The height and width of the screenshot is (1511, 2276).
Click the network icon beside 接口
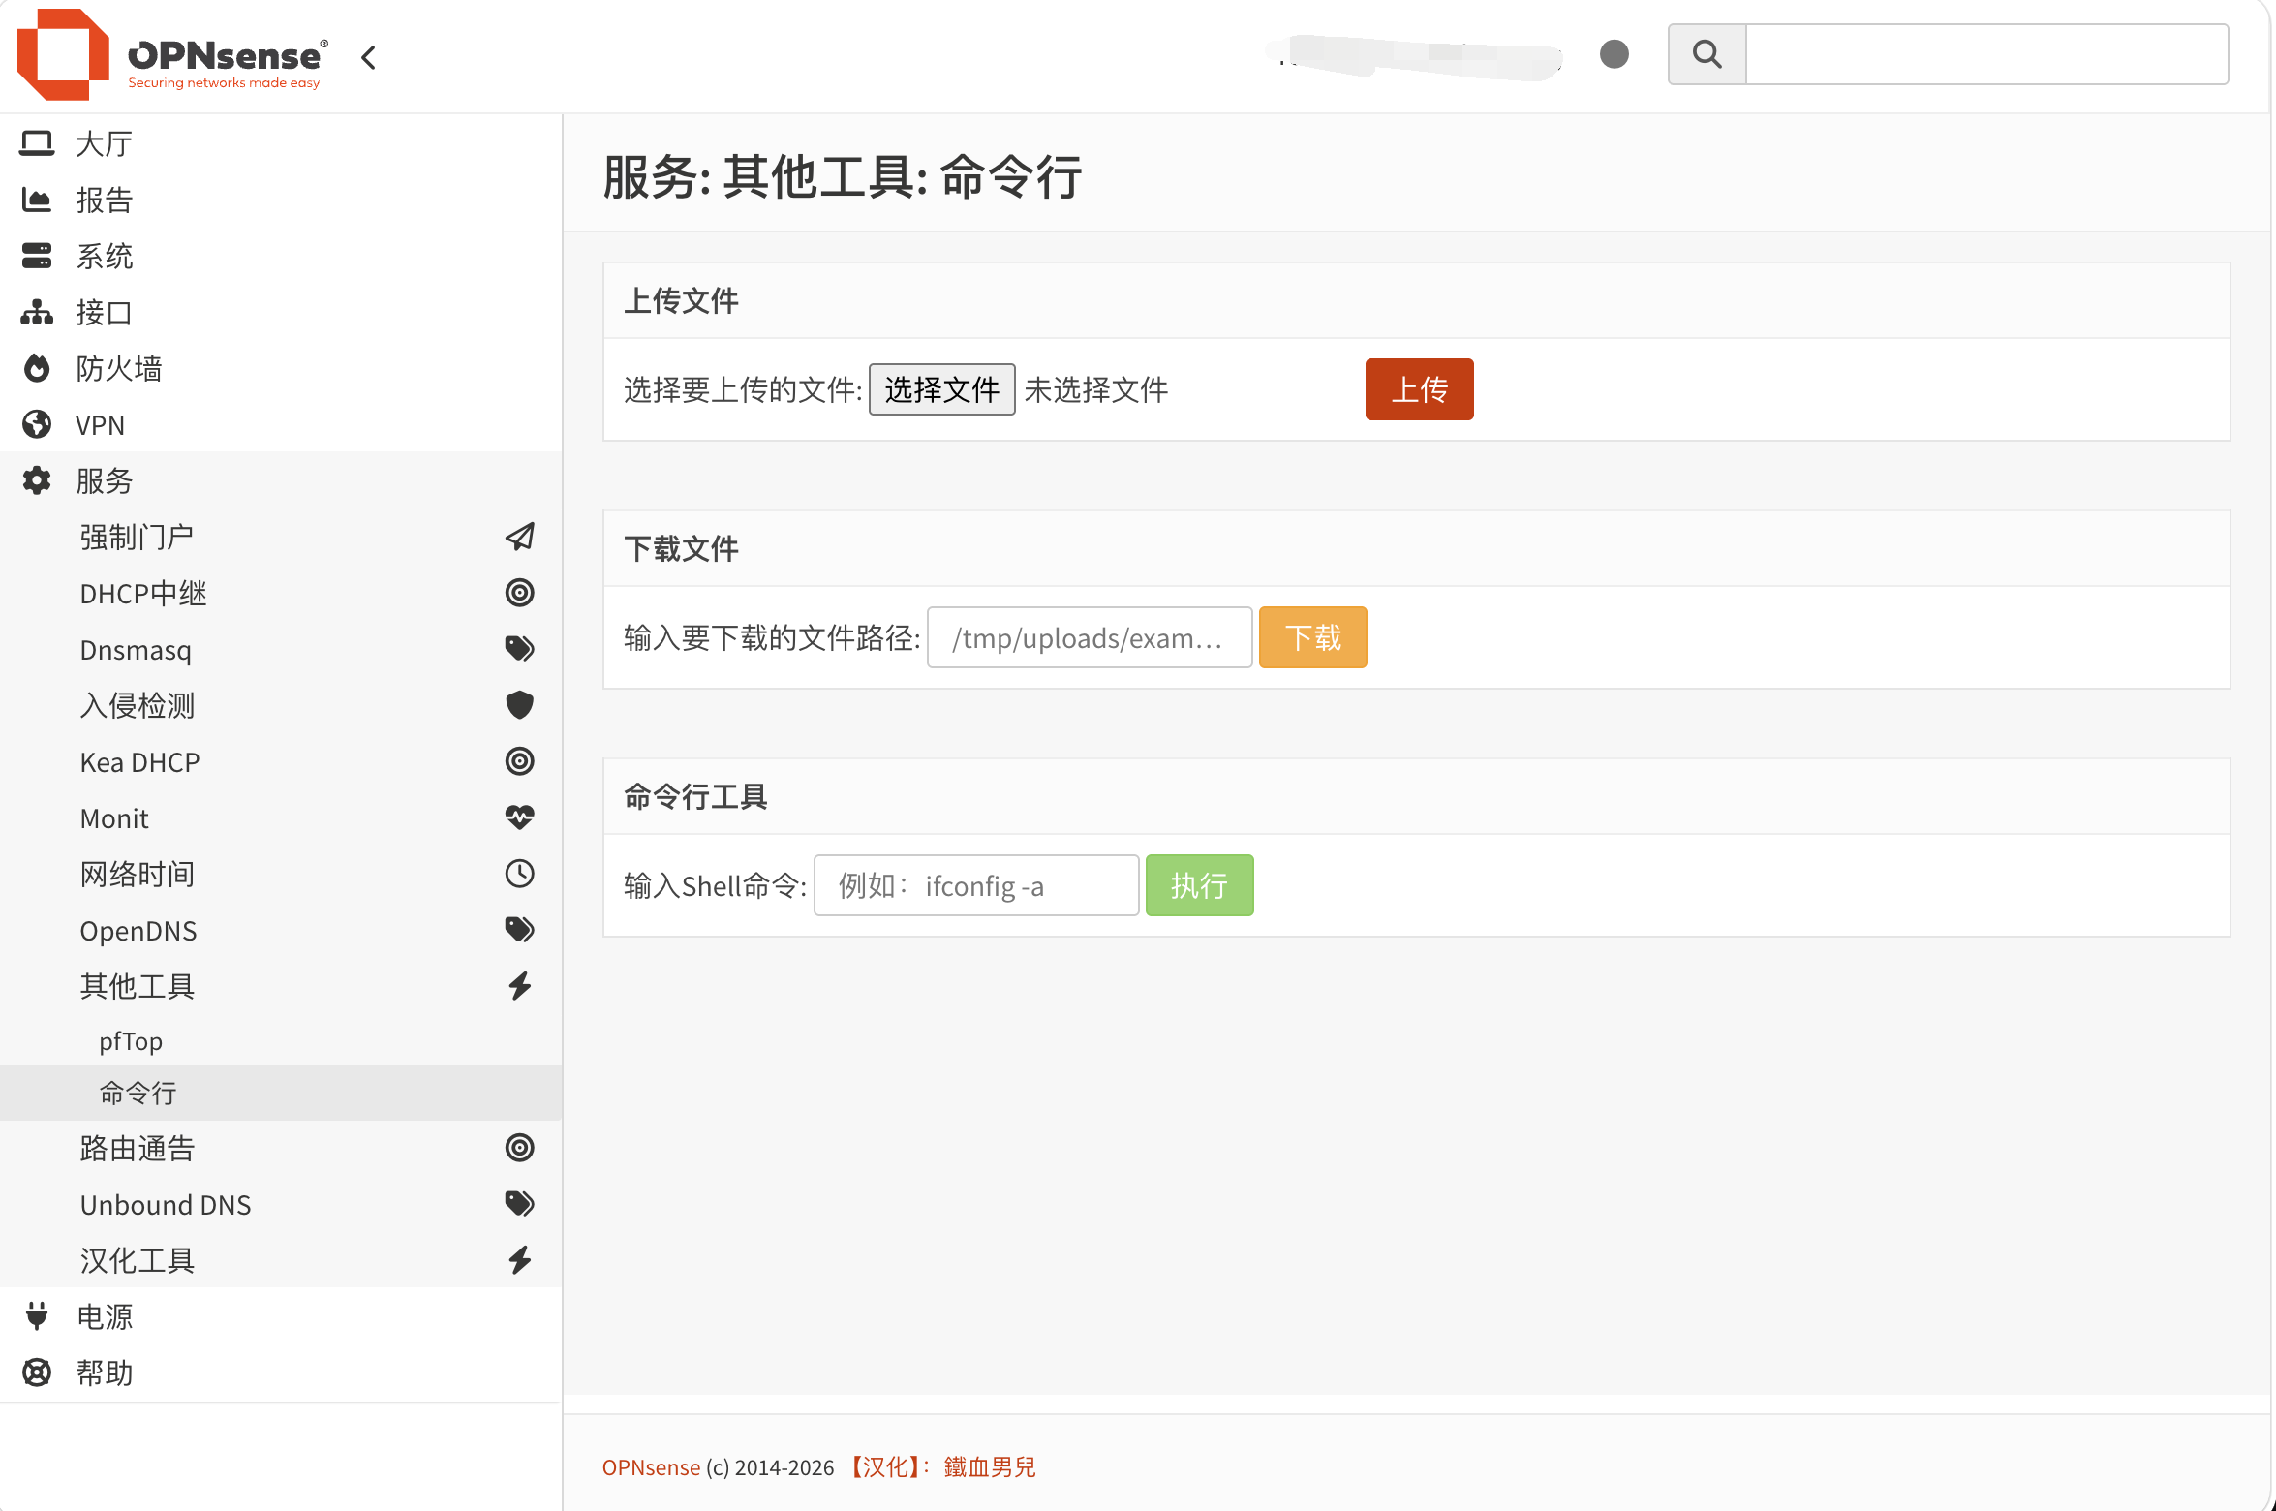(x=37, y=312)
